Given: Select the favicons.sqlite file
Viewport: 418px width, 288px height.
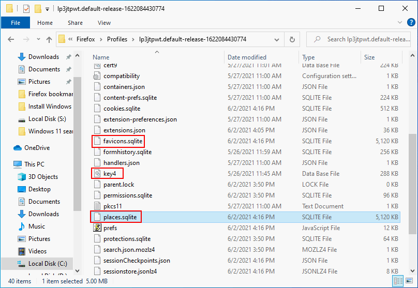Looking at the screenshot, I should click(123, 141).
